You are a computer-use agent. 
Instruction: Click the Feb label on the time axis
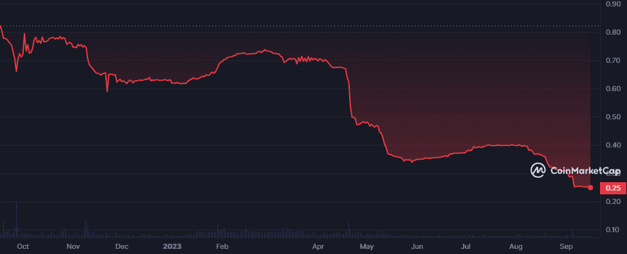click(x=222, y=246)
